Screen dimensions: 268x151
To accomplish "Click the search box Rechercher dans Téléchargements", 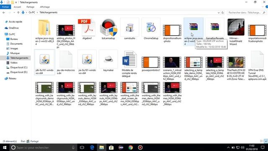I will tap(247, 13).
